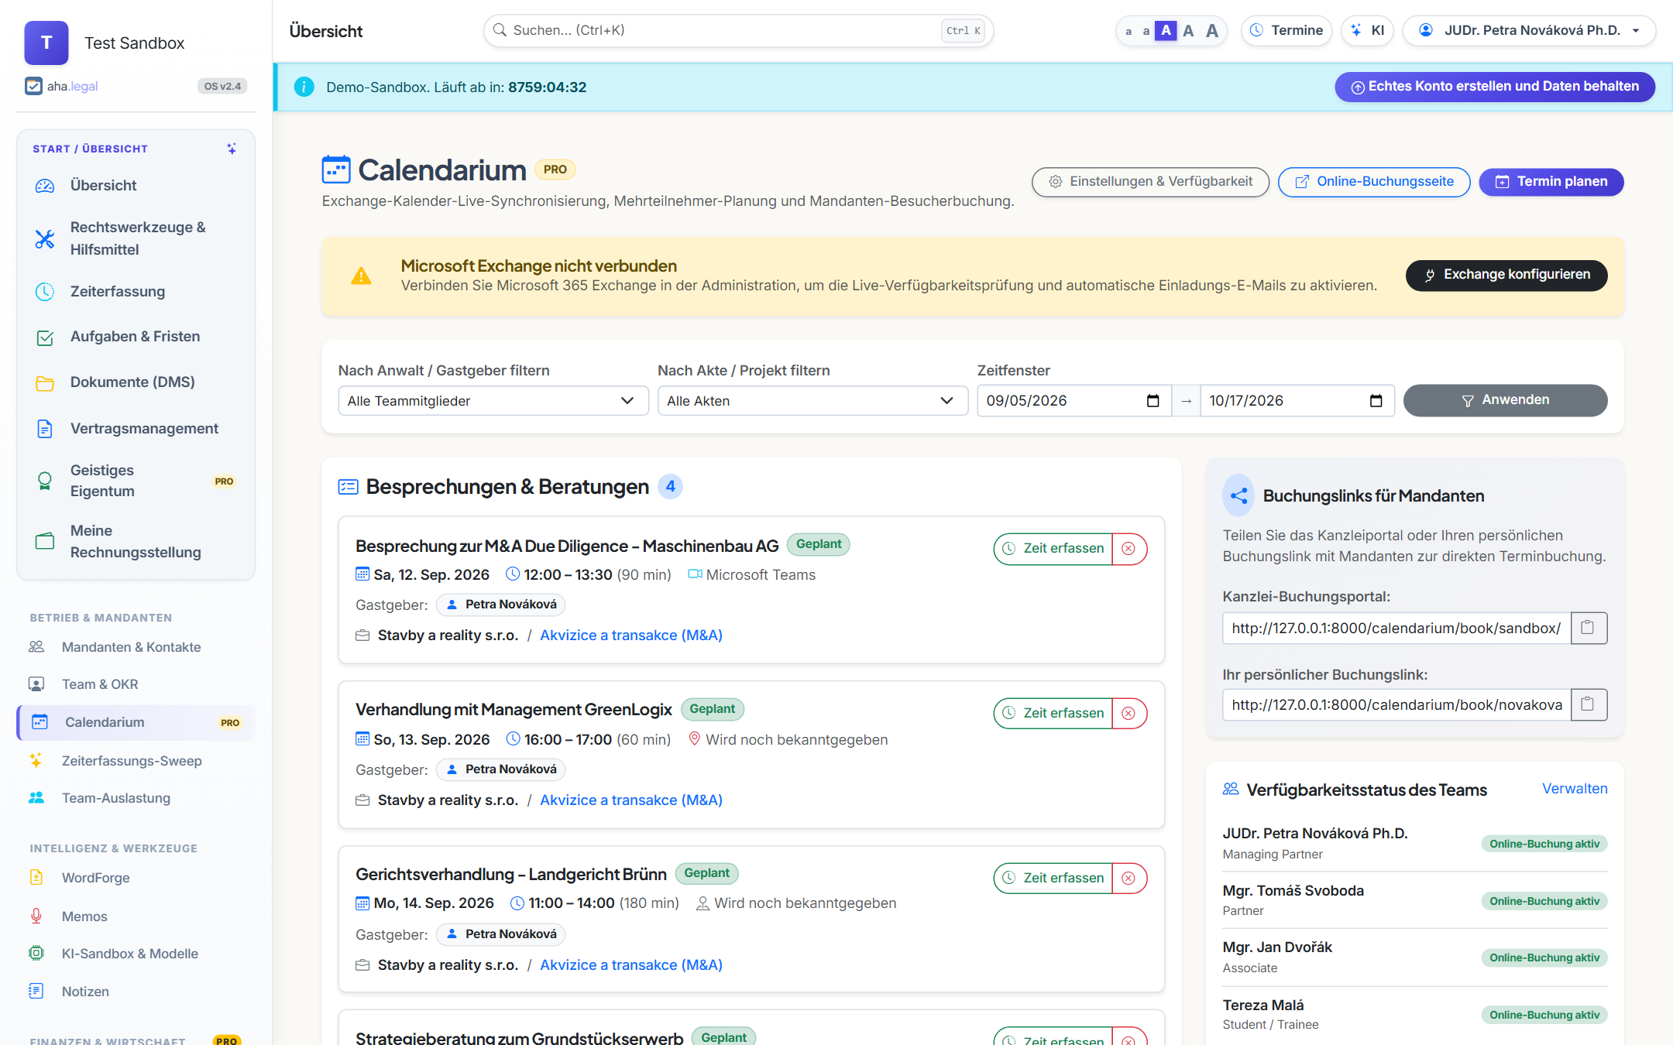Click the persönlicher Buchungslink URL field

(1396, 704)
